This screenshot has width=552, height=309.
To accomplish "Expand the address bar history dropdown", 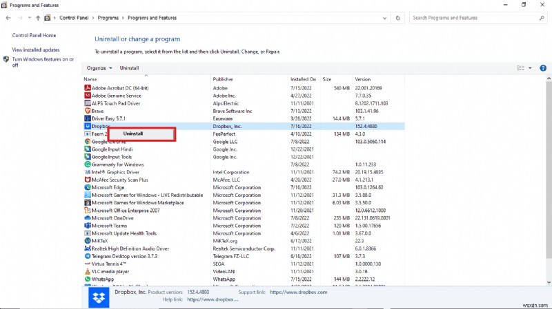I will [384, 18].
